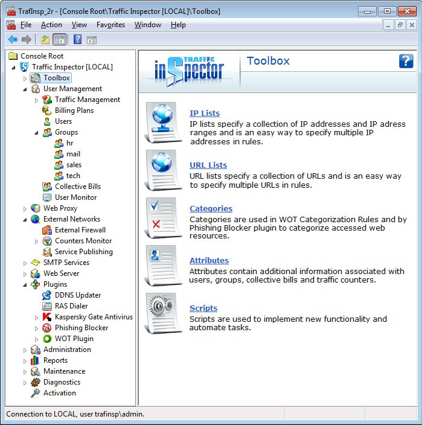422x425 pixels.
Task: Click the Reports bar chart icon
Action: (x=35, y=360)
